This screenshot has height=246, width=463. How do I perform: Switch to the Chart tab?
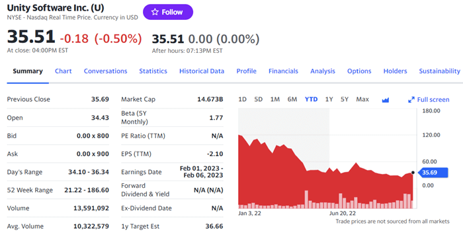click(x=63, y=71)
